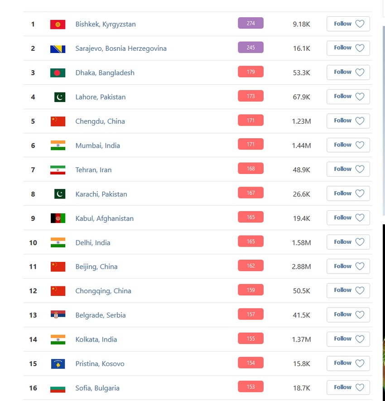Toggle Follow for Lahore, Pakistan
This screenshot has width=385, height=401.
pyautogui.click(x=348, y=97)
